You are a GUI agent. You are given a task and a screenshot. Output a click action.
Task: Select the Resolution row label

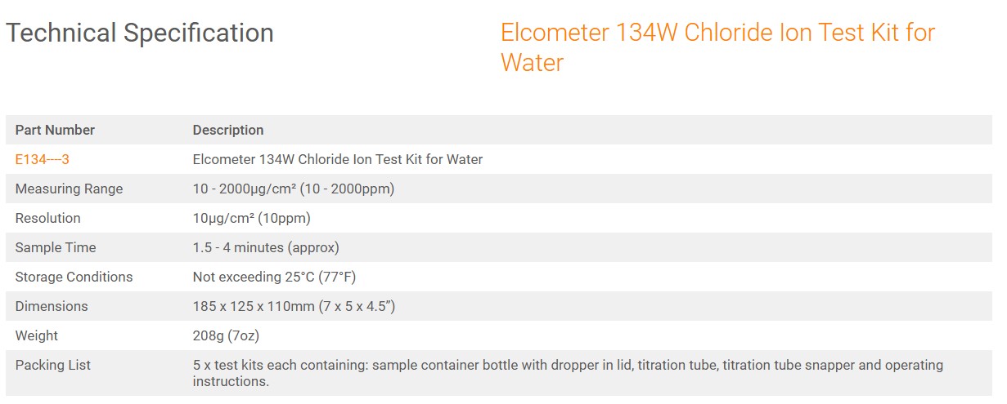[x=47, y=218]
